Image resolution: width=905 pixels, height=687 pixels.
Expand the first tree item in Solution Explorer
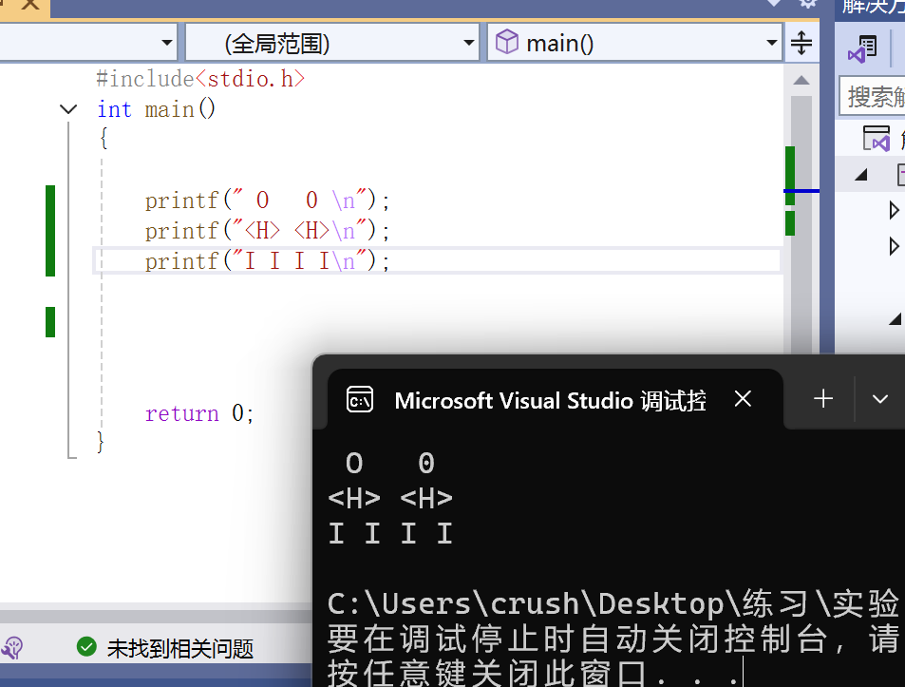[893, 210]
